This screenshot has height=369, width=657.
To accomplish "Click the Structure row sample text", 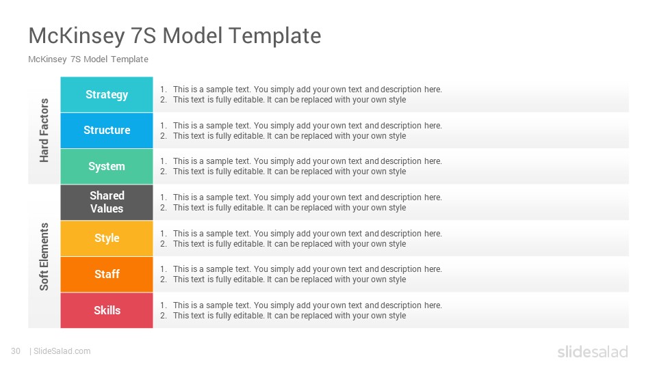I will tap(301, 131).
